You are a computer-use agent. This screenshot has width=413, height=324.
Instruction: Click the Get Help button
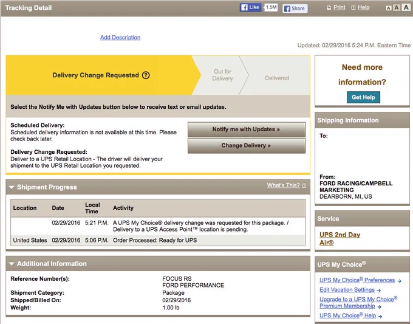pos(363,97)
